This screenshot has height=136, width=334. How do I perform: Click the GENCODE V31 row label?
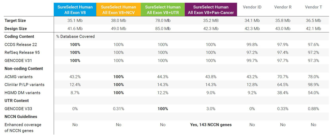coord(17,61)
